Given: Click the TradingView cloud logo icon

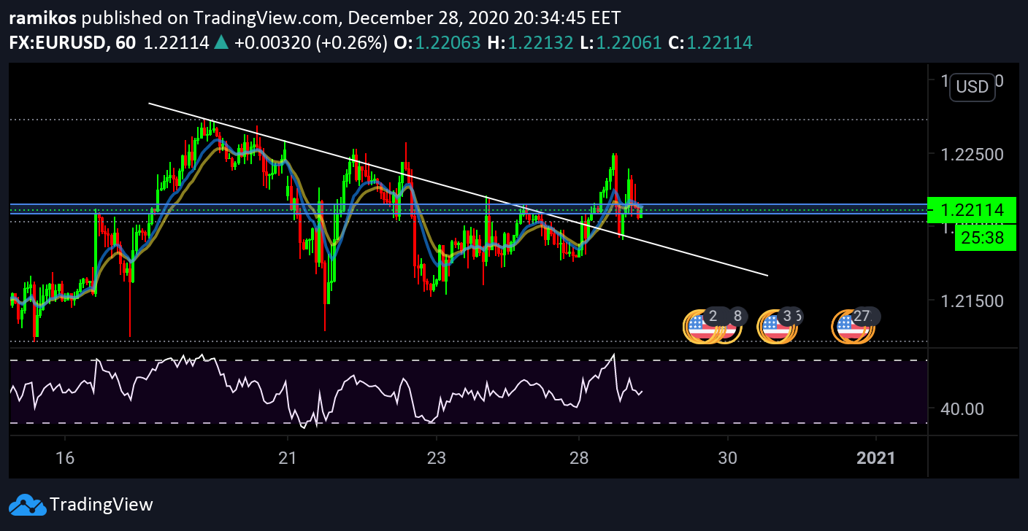Looking at the screenshot, I should [x=27, y=504].
